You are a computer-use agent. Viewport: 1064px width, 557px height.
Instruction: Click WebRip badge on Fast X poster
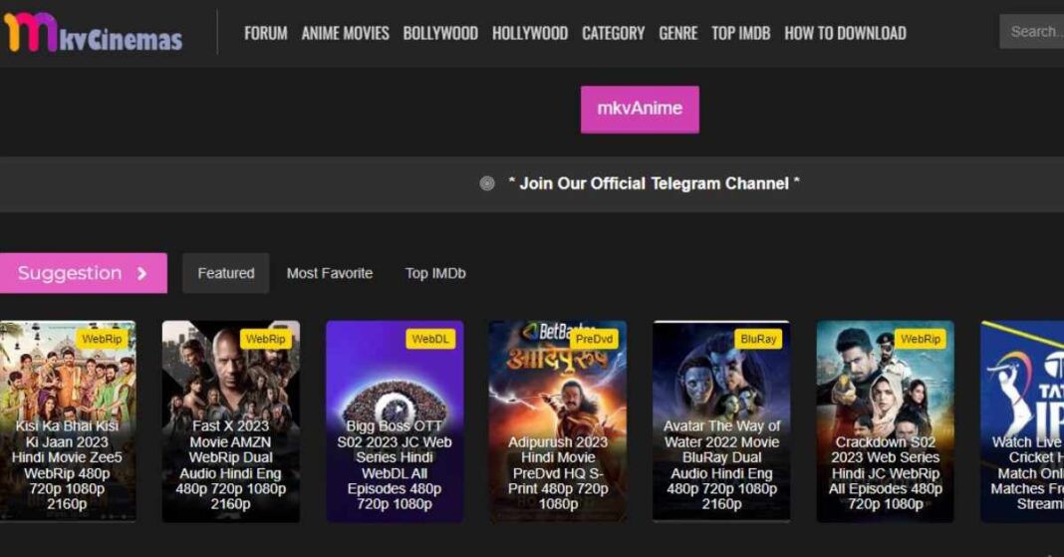click(266, 339)
